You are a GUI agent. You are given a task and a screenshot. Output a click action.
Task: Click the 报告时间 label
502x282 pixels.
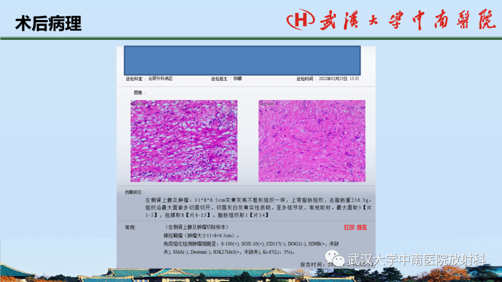point(312,264)
